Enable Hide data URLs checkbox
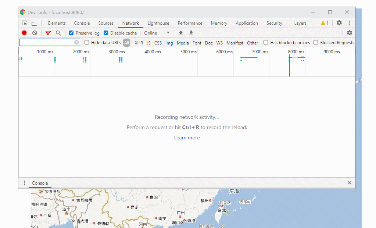This screenshot has width=376, height=228. tap(87, 42)
